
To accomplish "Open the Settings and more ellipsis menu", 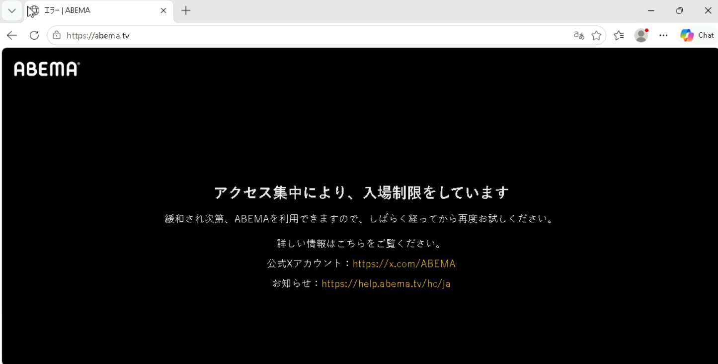I will pos(663,35).
